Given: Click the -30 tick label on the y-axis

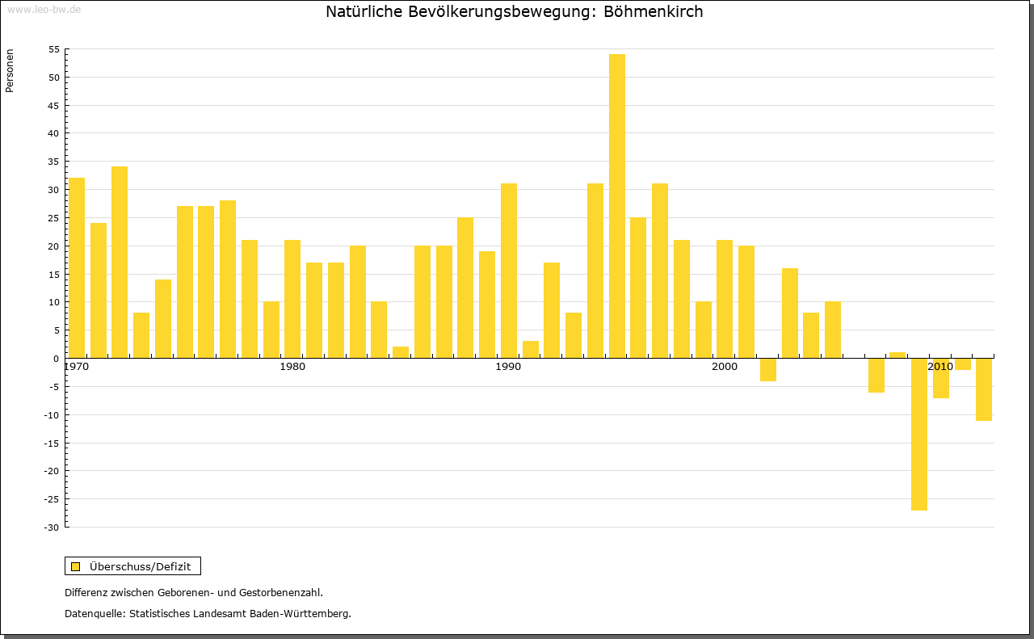Looking at the screenshot, I should pyautogui.click(x=52, y=527).
